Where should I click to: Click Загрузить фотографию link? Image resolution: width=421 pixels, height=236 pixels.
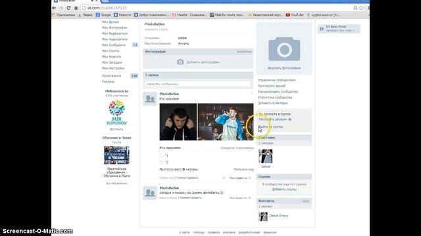[x=284, y=68]
